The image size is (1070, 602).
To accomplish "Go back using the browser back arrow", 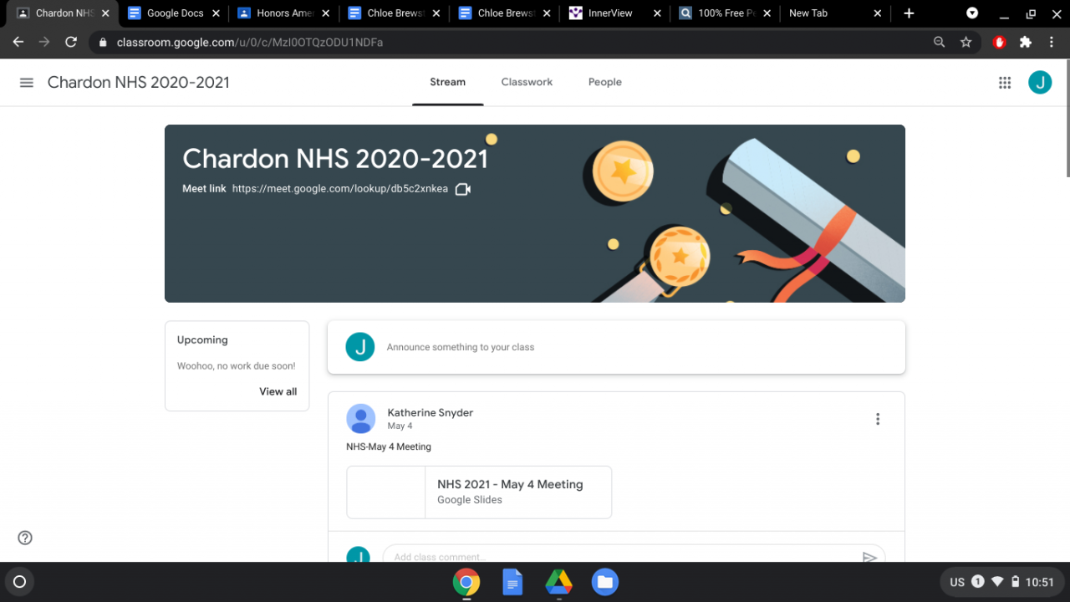I will coord(18,42).
